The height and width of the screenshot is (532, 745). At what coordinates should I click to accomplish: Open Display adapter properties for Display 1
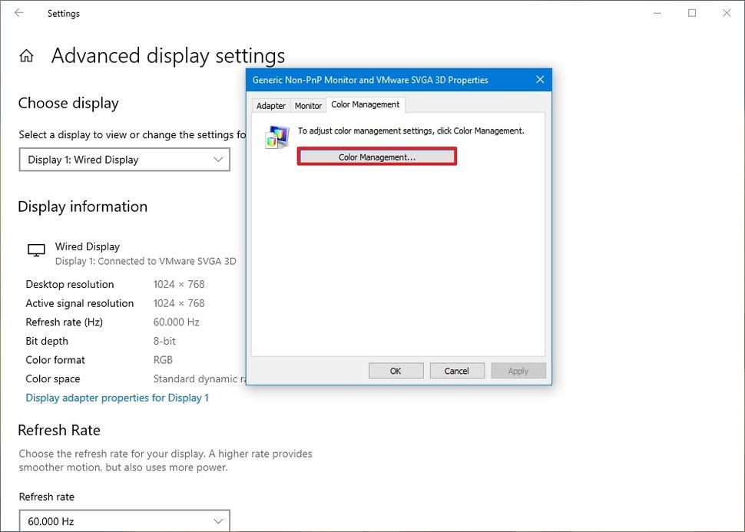pos(117,398)
